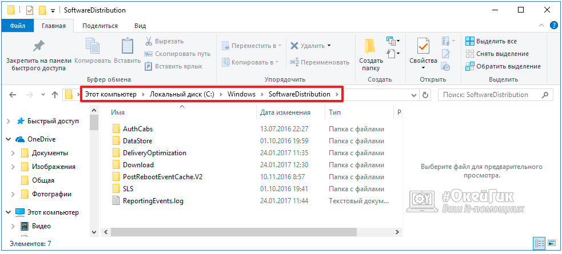The image size is (562, 254).
Task: Click the Pin to Quick Access icon
Action: [x=38, y=47]
